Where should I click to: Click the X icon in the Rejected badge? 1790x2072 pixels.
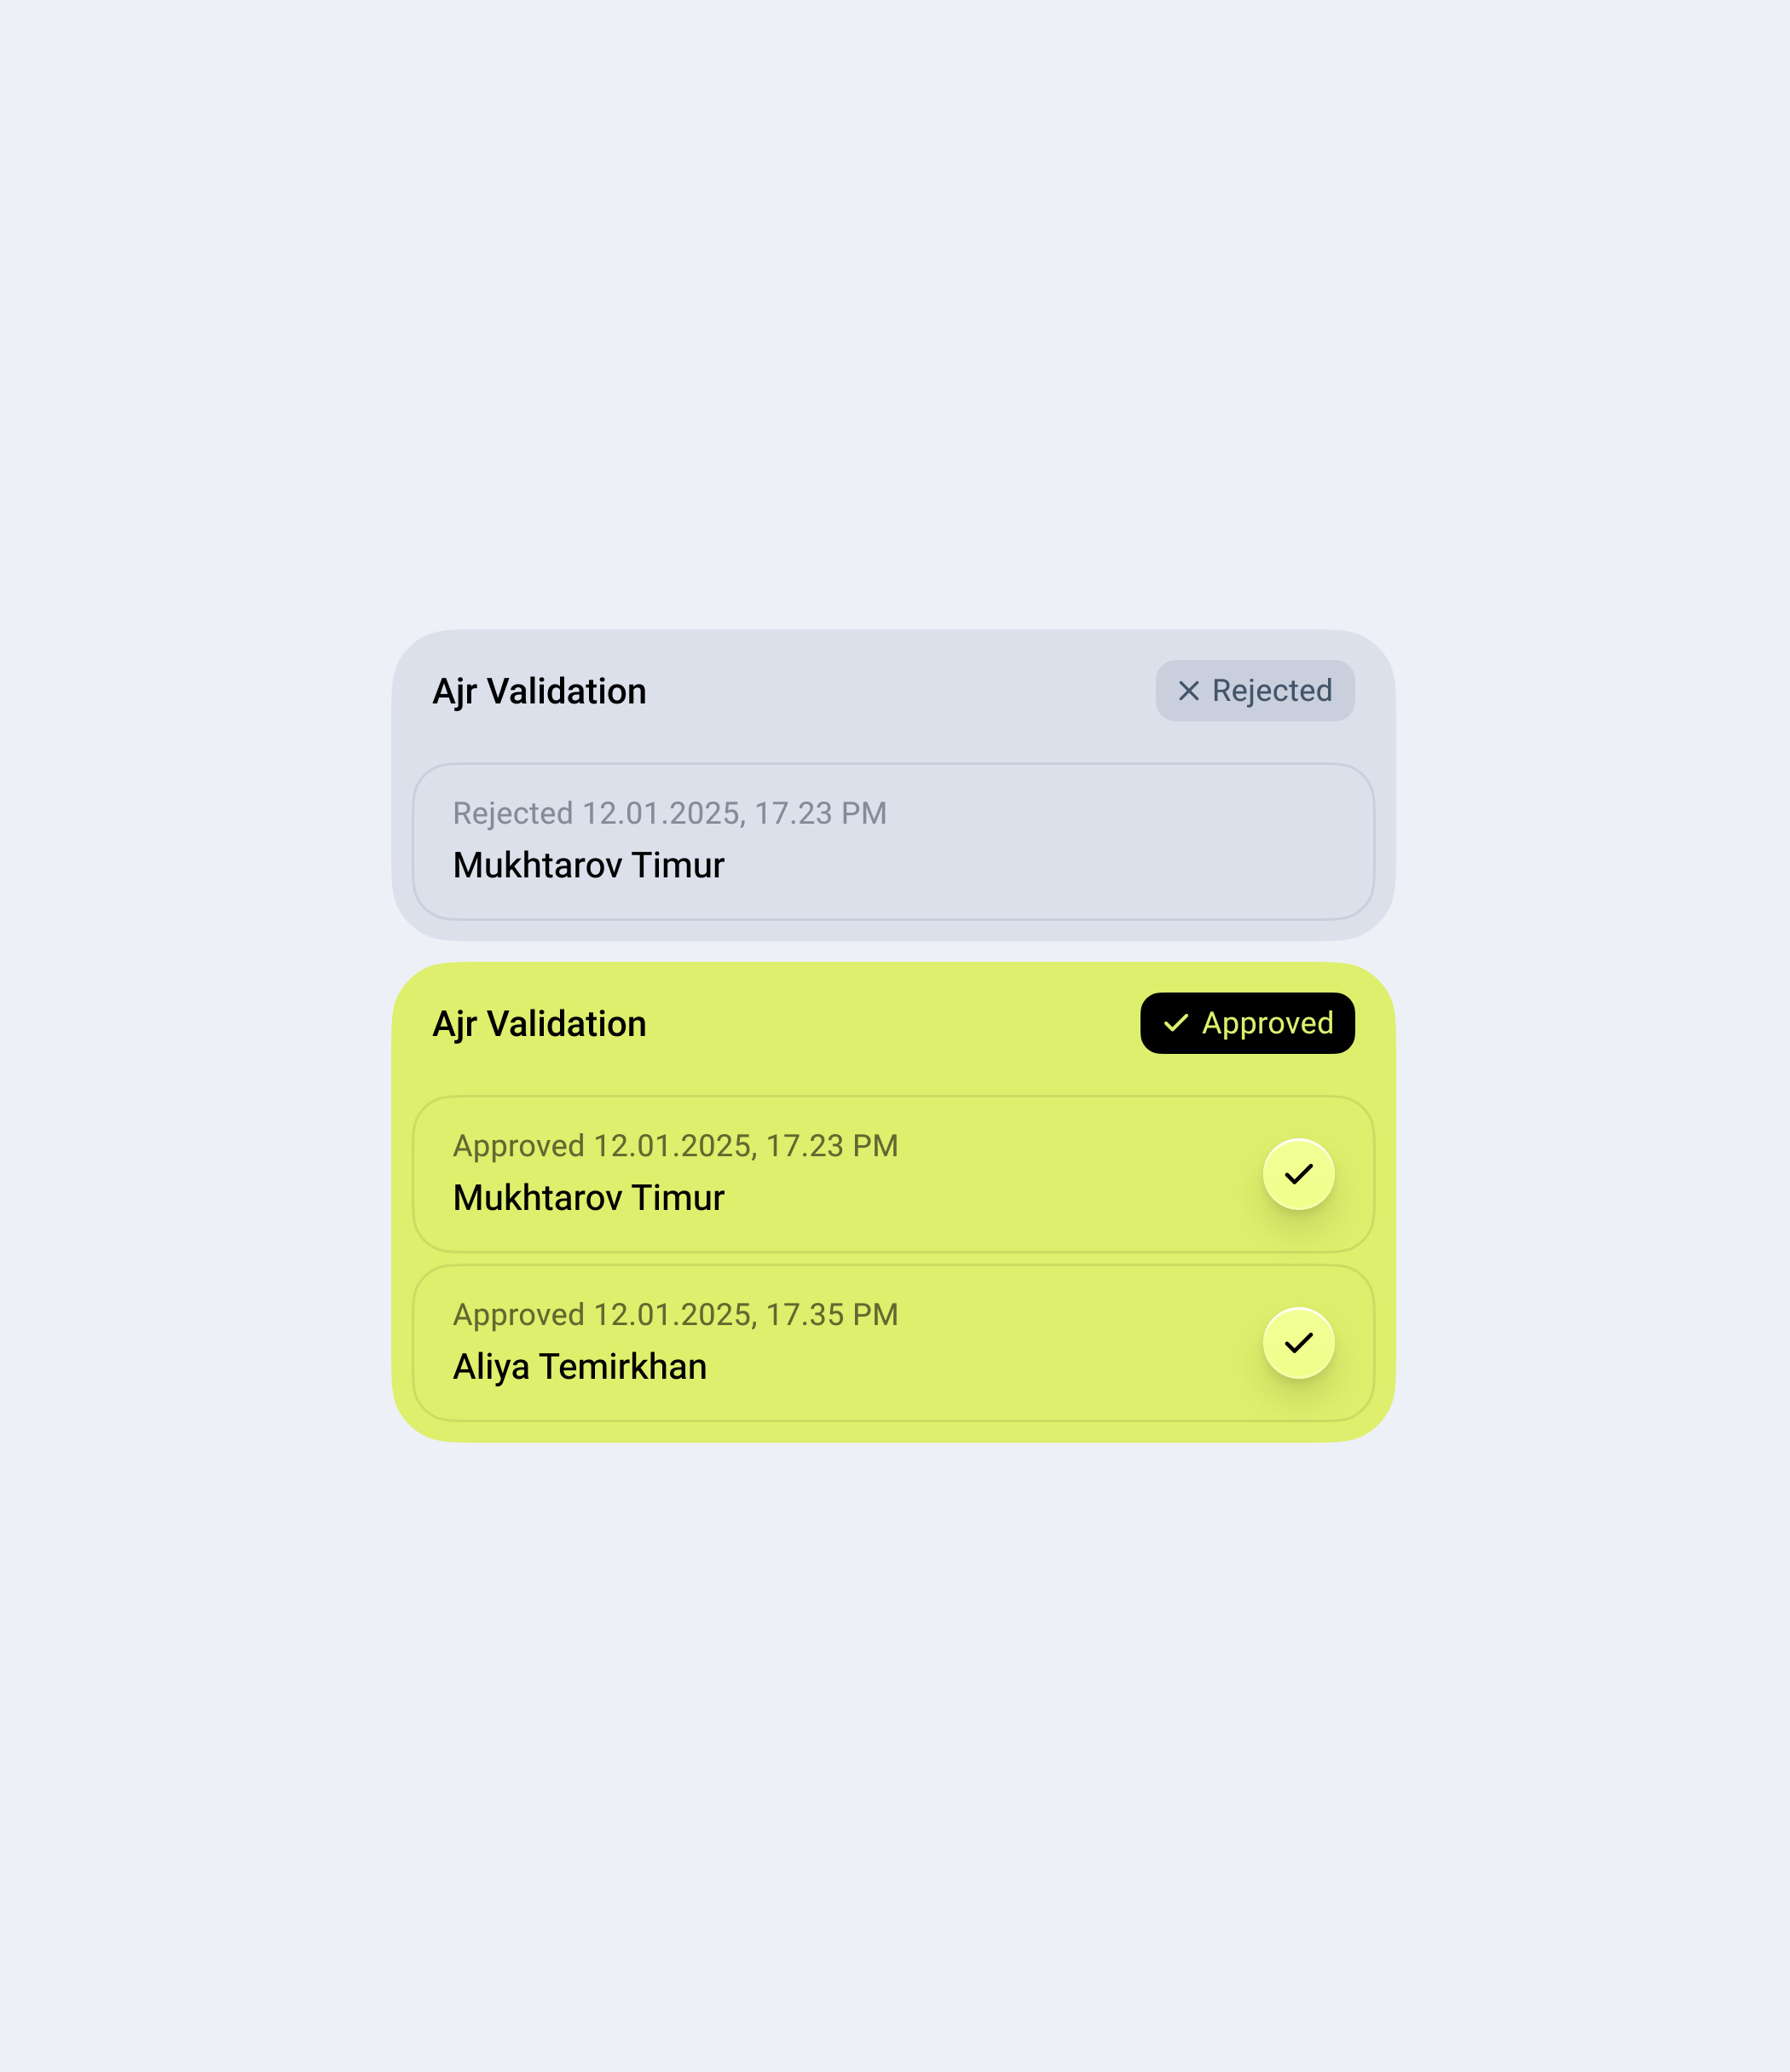pyautogui.click(x=1188, y=691)
